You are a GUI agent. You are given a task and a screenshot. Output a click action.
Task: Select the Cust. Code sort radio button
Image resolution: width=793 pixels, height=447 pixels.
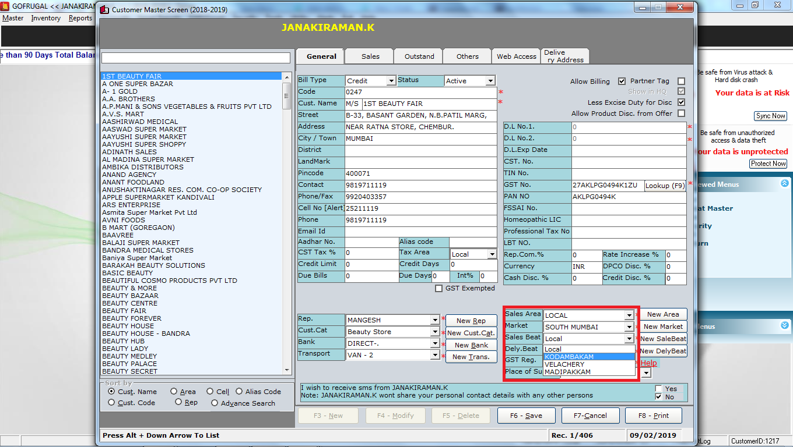tap(111, 403)
